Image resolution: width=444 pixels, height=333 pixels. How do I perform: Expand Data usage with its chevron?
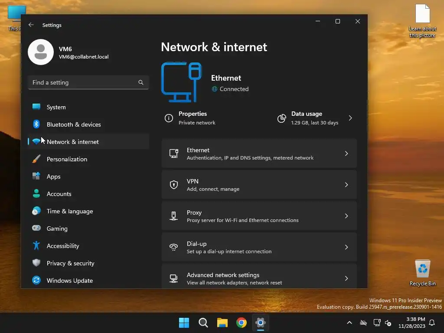[x=350, y=118]
